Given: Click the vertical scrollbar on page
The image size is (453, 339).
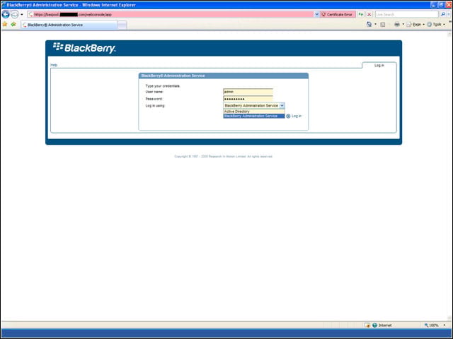Looking at the screenshot, I should (449, 176).
